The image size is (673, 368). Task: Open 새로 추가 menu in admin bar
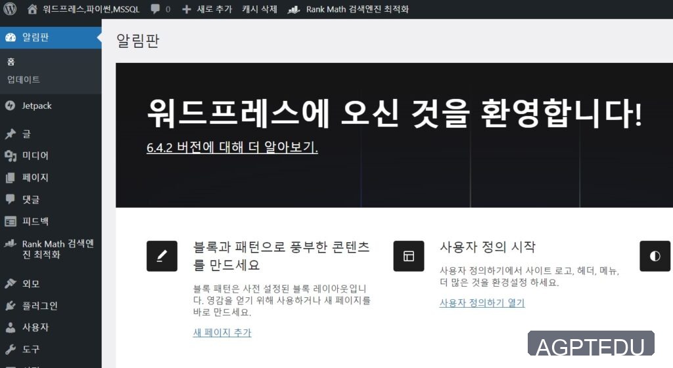(x=214, y=9)
